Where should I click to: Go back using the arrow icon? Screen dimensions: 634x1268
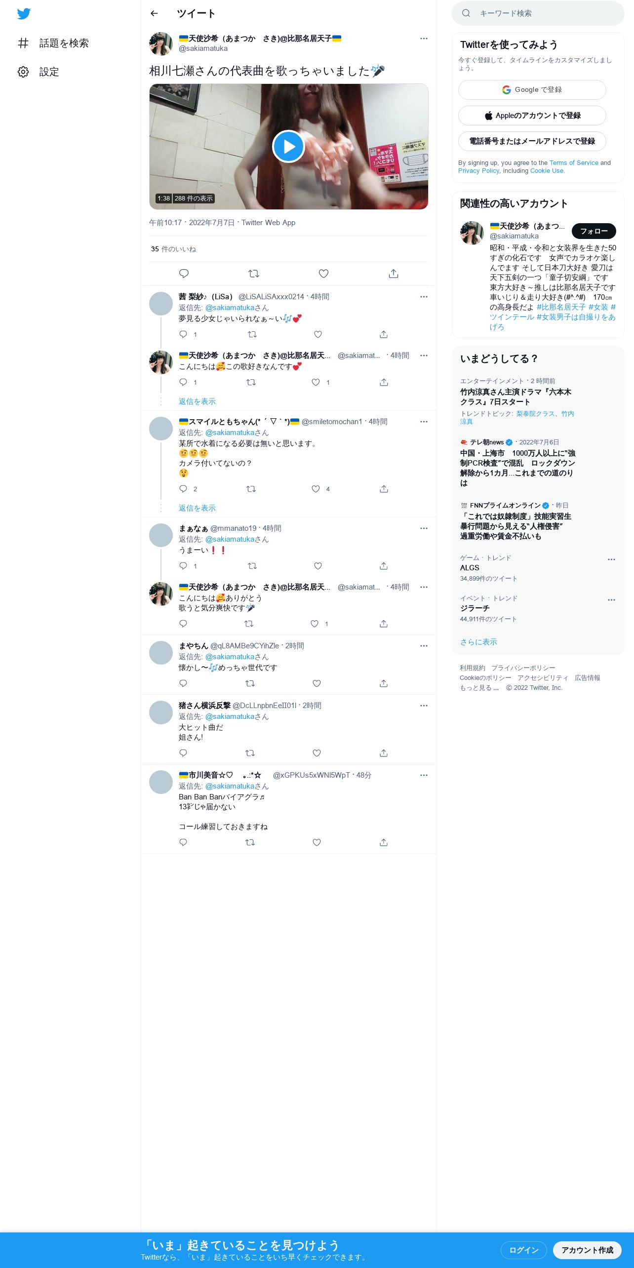[x=154, y=14]
